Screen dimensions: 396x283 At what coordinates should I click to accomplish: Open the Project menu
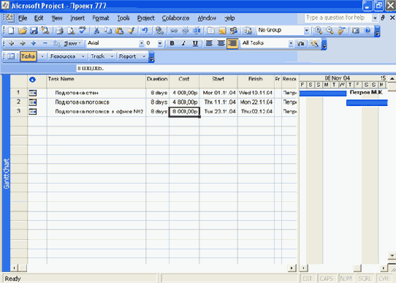[x=145, y=18]
